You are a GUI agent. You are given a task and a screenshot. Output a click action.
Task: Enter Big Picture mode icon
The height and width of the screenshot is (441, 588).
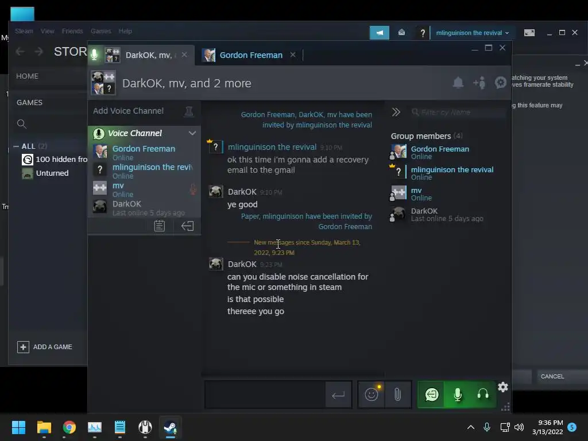point(529,33)
